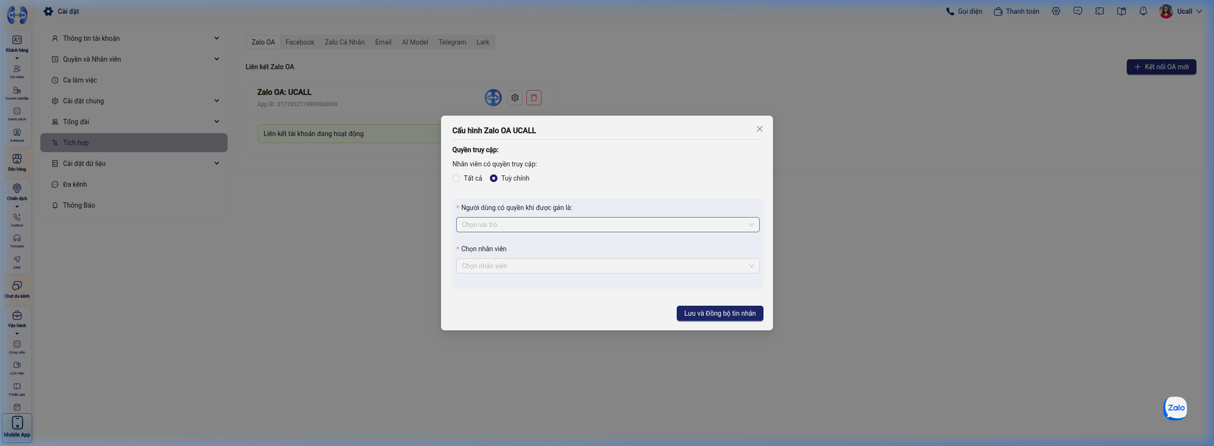This screenshot has height=446, width=1214.
Task: Click the App ID 3171852119809860659 text
Action: [x=297, y=104]
